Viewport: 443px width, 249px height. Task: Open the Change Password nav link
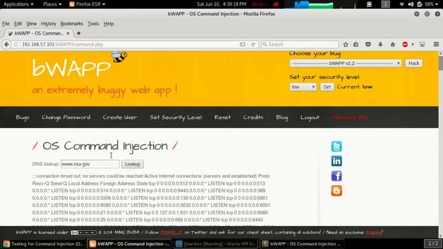[66, 117]
